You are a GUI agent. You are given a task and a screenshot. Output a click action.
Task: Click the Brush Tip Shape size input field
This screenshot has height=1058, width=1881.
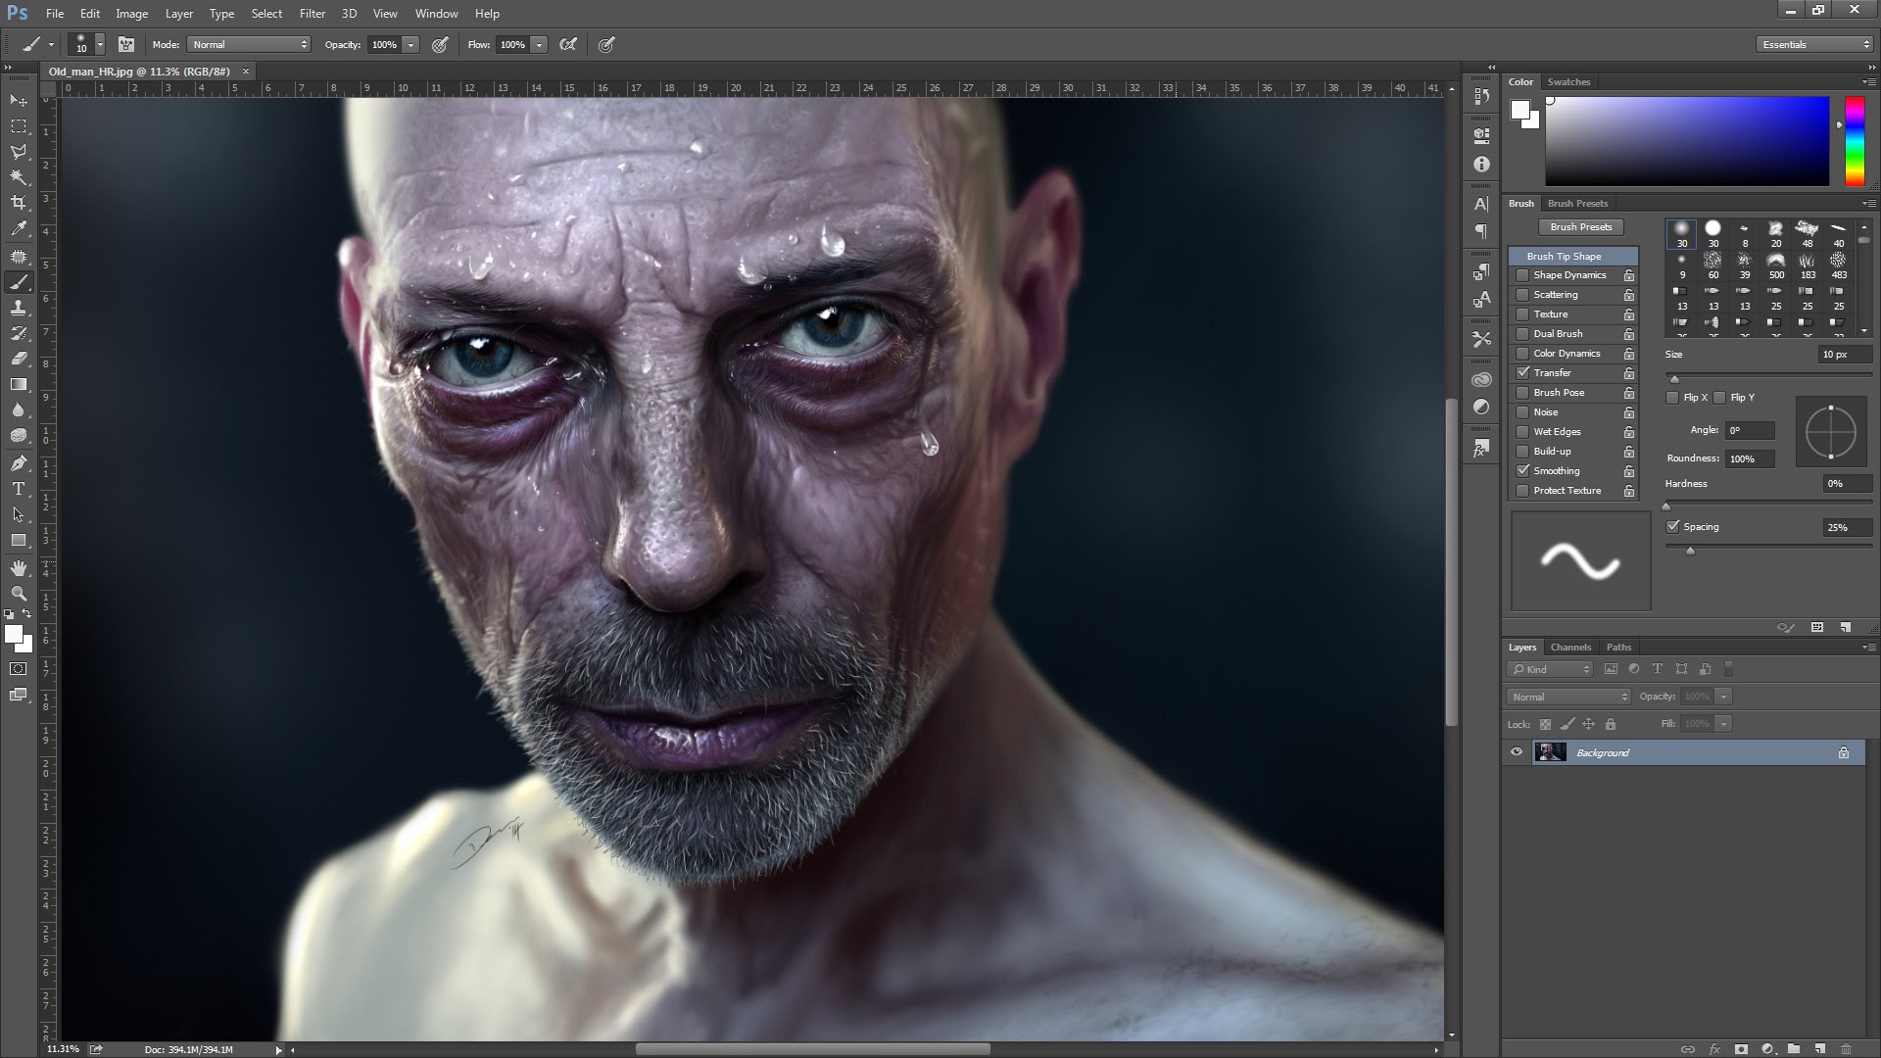[1836, 353]
